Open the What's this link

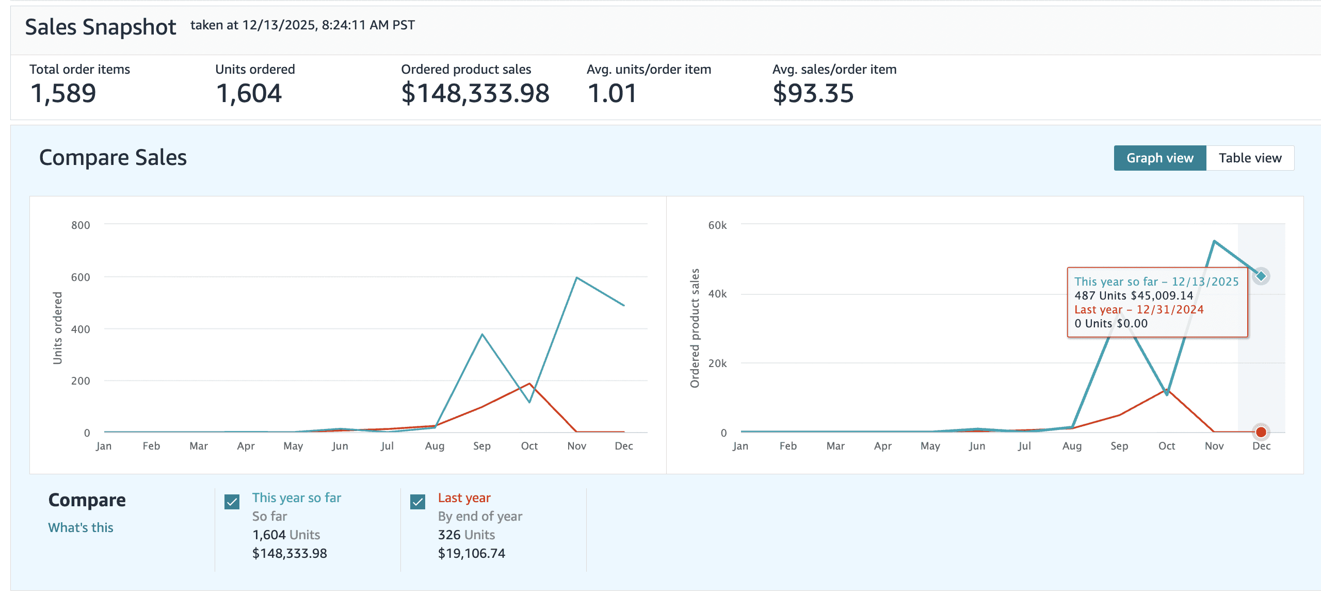(80, 527)
